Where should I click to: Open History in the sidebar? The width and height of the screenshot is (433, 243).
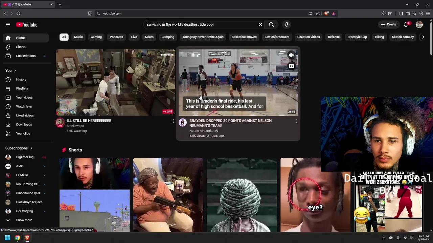point(26,80)
